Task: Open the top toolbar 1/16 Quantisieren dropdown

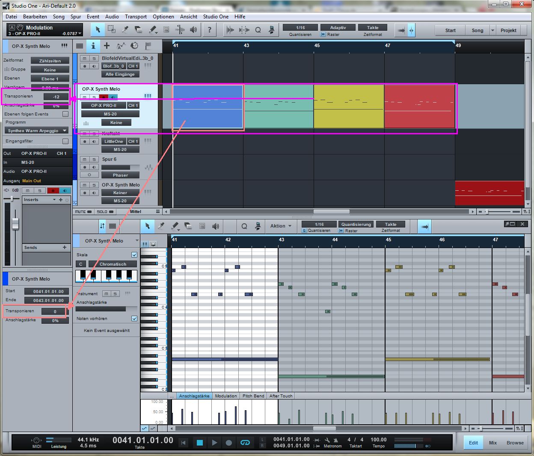Action: coord(300,27)
